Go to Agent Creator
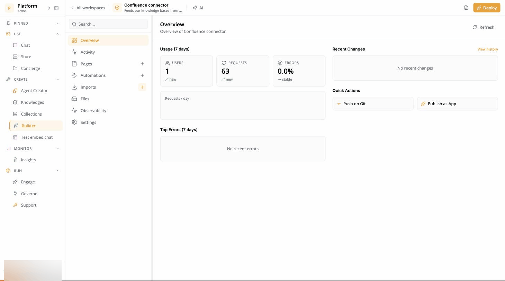This screenshot has height=281, width=505. click(34, 91)
